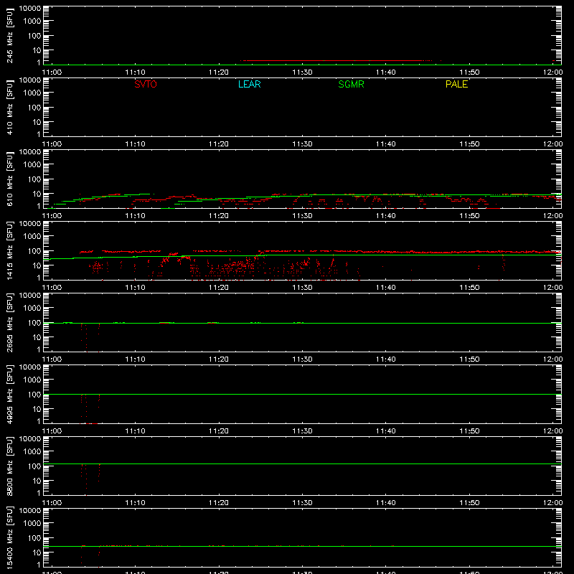This screenshot has width=574, height=574.
Task: Select the 610 MHz [SFU] axis label
Action: point(9,179)
